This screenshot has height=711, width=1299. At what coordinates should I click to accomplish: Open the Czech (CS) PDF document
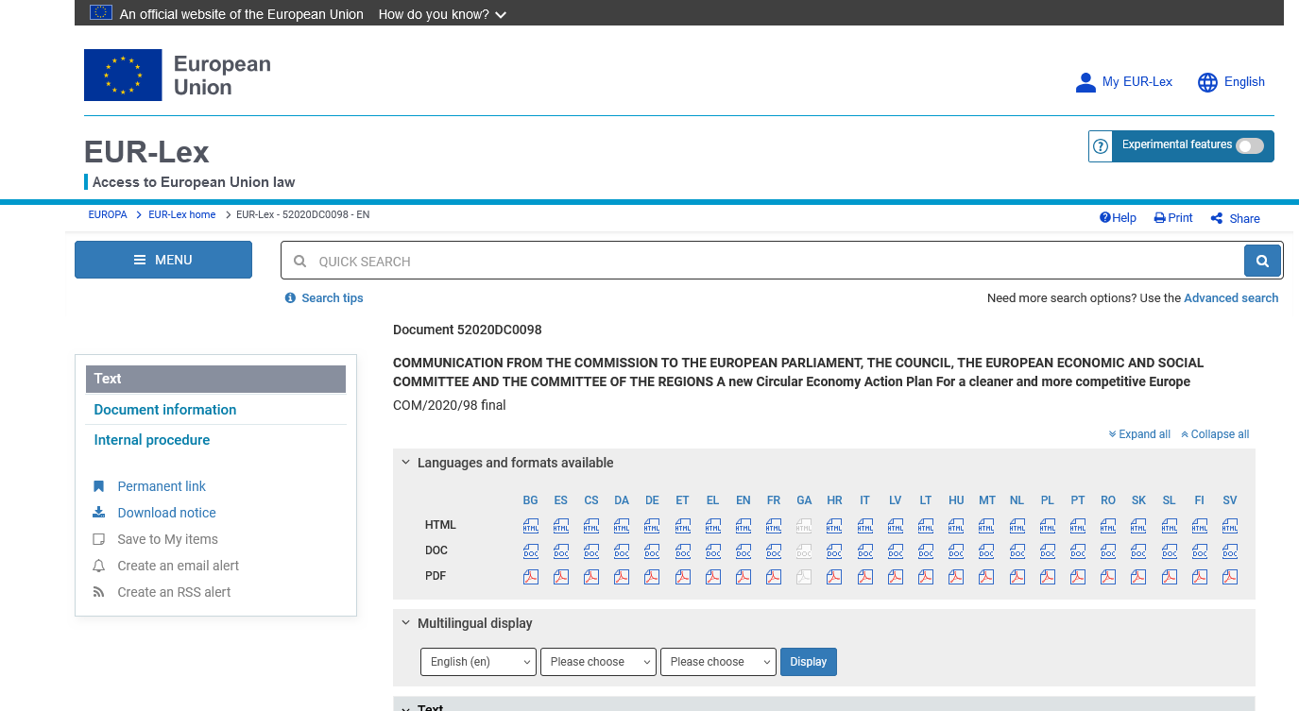[591, 577]
